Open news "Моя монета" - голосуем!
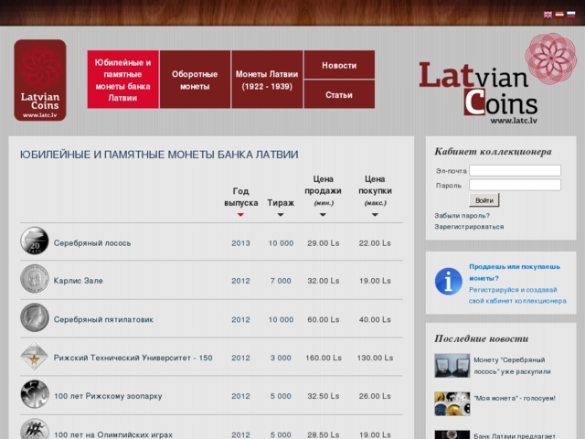 (515, 399)
